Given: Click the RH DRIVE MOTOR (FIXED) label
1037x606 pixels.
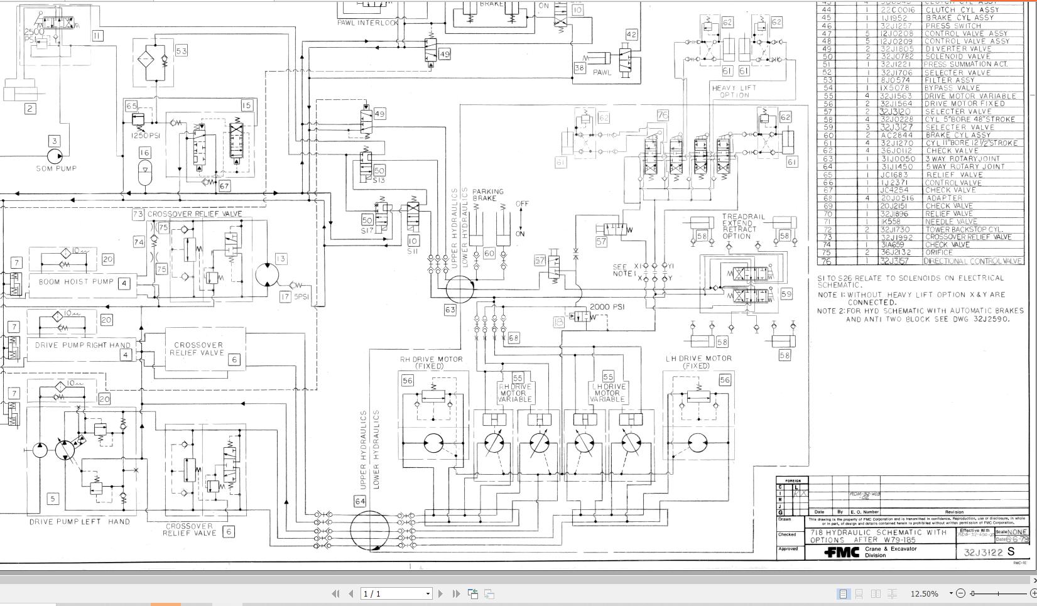Looking at the screenshot, I should click(x=432, y=362).
